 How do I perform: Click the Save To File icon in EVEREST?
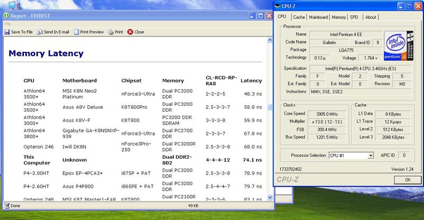(7, 32)
